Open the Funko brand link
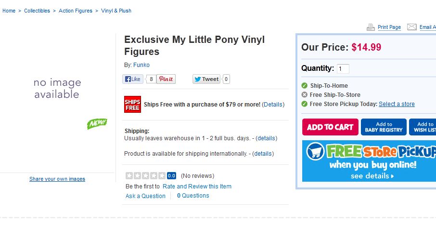Screen dimensions: 436x227 (x=141, y=65)
